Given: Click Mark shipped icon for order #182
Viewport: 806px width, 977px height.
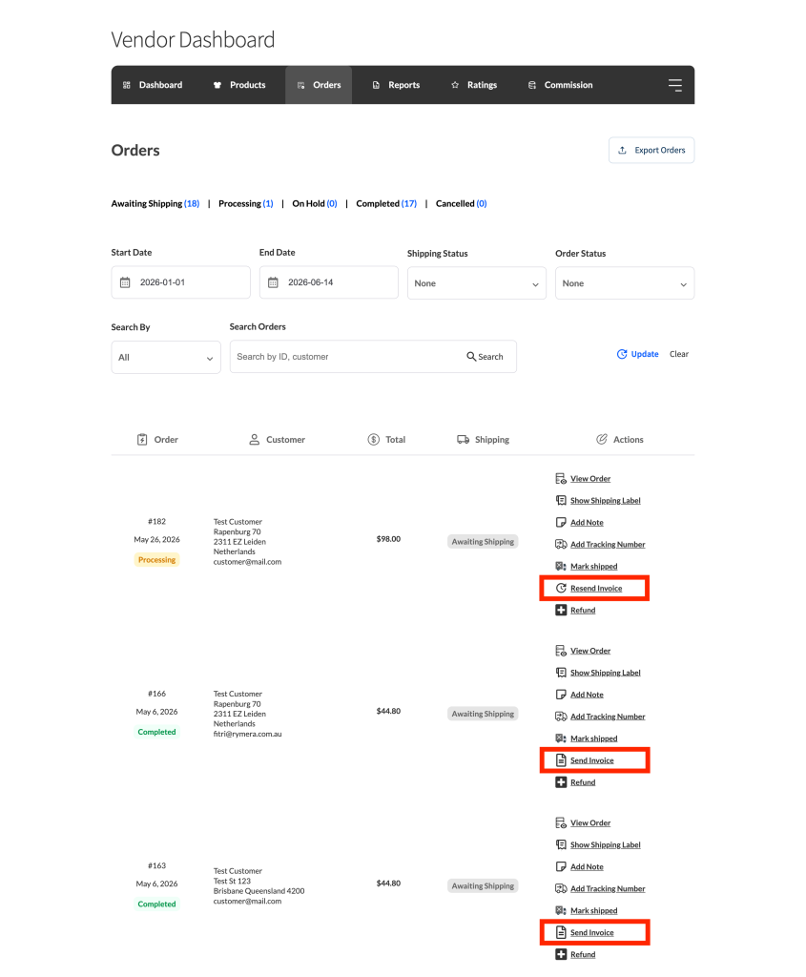Looking at the screenshot, I should click(x=561, y=566).
